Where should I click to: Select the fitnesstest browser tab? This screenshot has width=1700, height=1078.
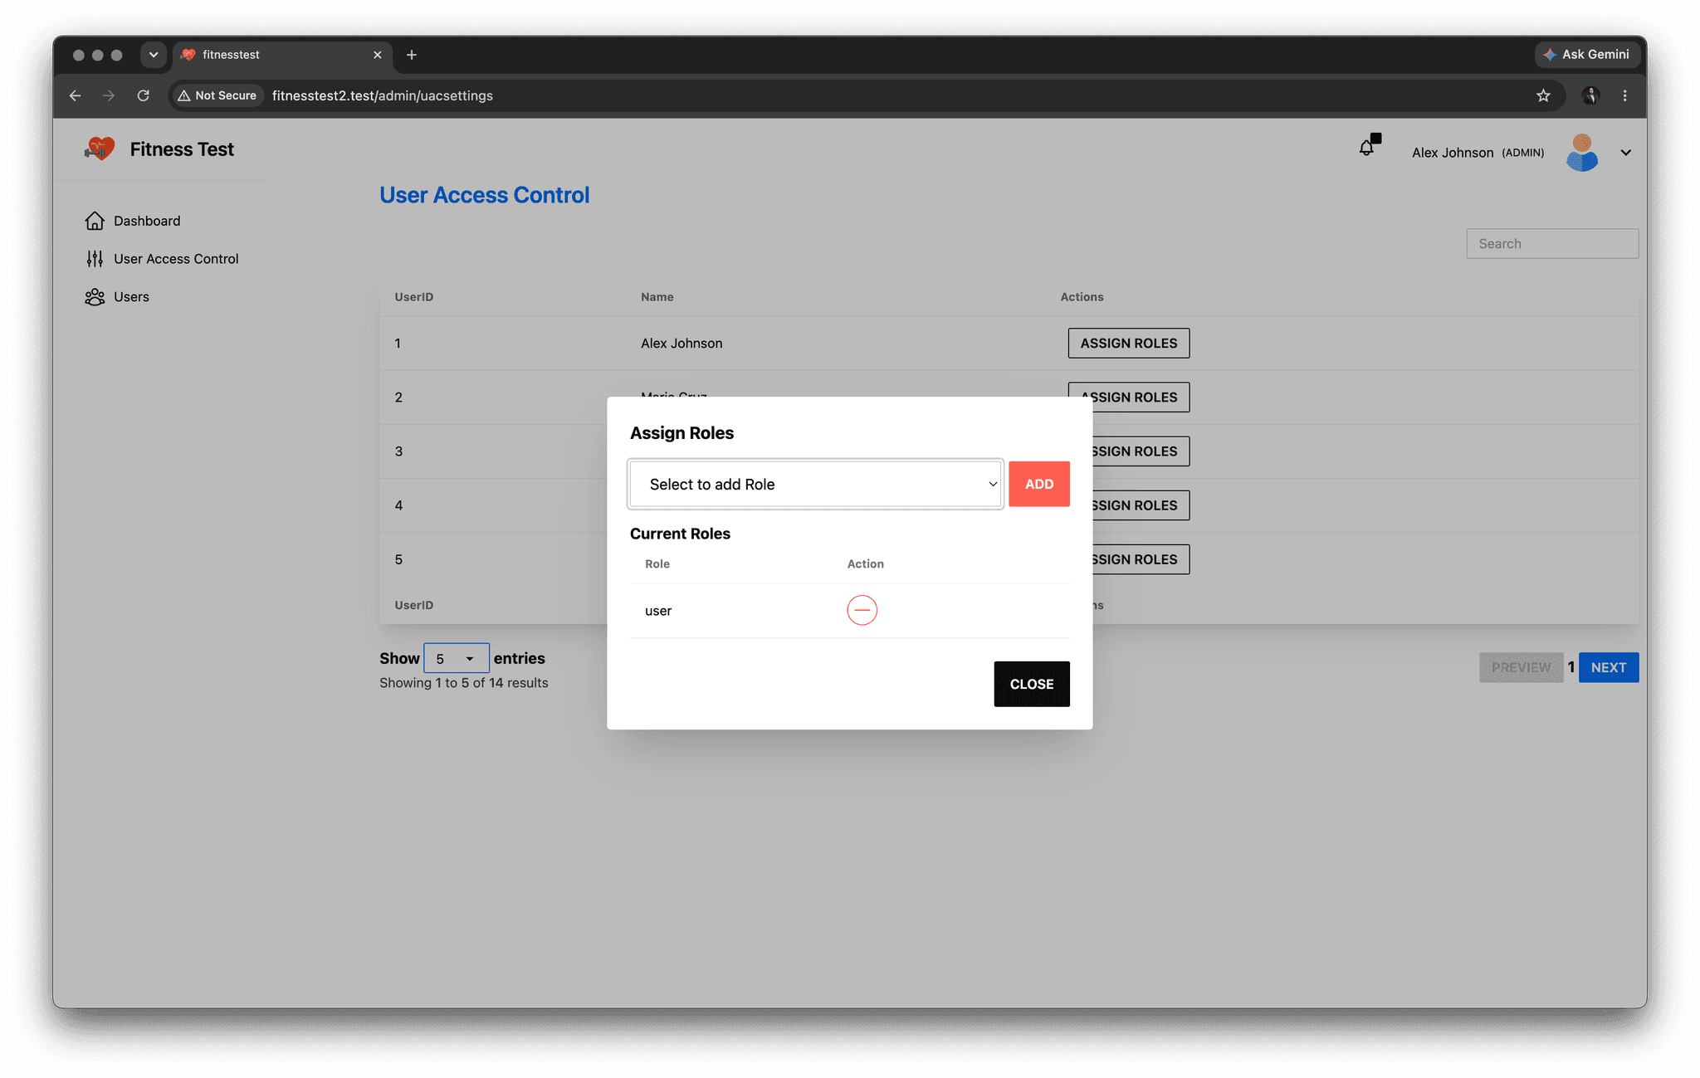[x=282, y=55]
